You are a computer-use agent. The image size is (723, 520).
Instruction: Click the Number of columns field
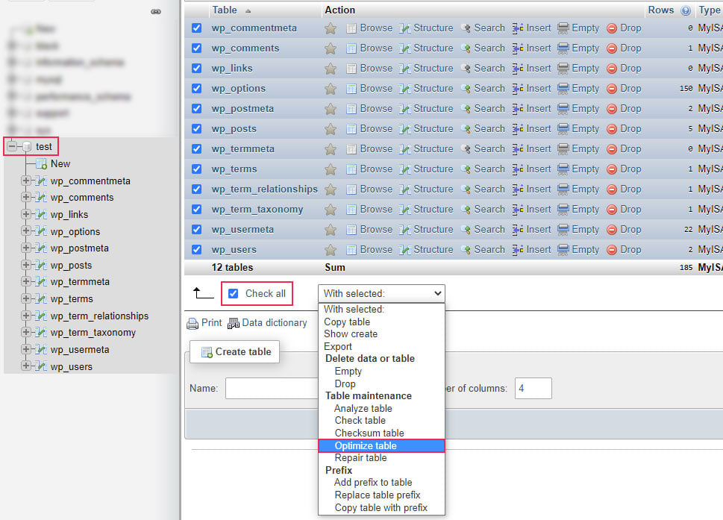533,389
